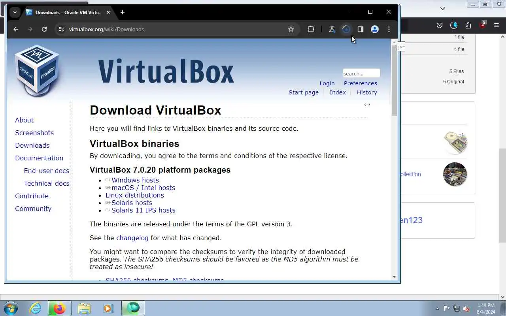Open Windows Media Player from taskbar
Viewport: 506px width, 316px height.
coord(108,308)
